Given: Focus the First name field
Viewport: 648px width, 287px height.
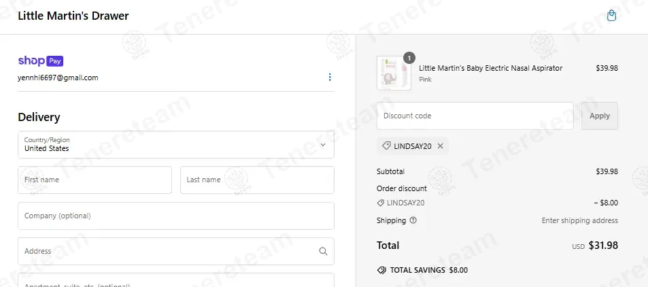Looking at the screenshot, I should pos(95,180).
